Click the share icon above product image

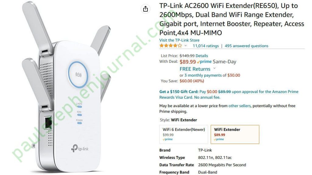[x=145, y=9]
